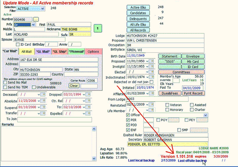Open calendar picker for suspend To date

88,107
